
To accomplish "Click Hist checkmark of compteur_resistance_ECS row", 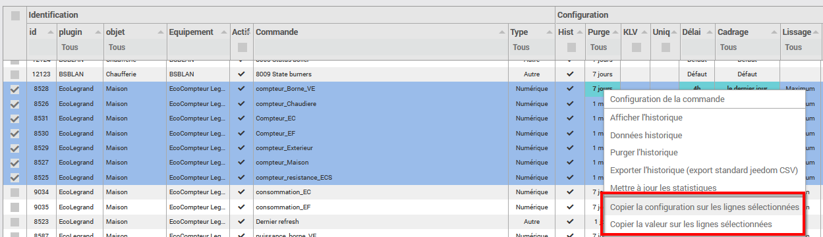I will [x=570, y=178].
